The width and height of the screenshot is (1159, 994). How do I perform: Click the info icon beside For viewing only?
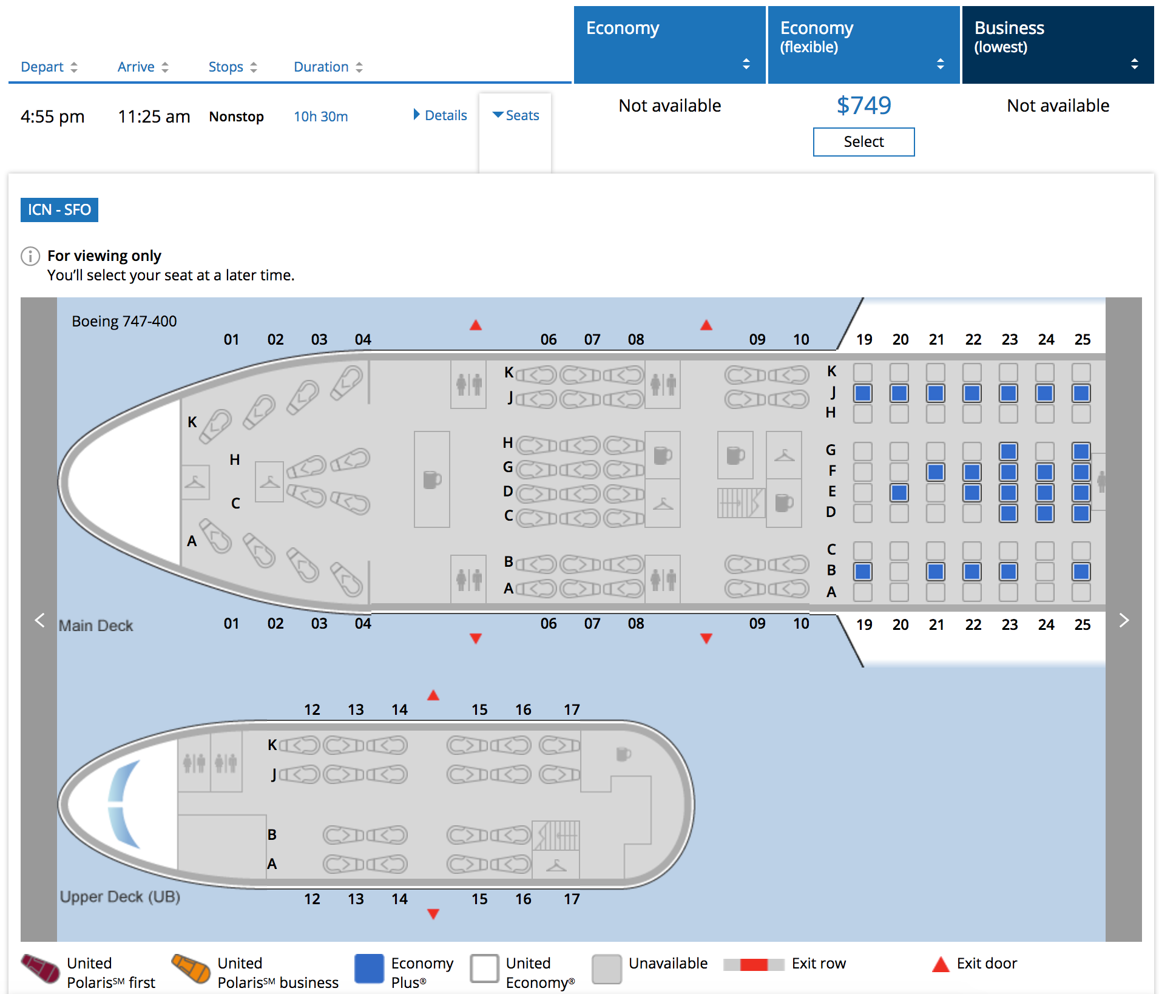click(x=30, y=256)
